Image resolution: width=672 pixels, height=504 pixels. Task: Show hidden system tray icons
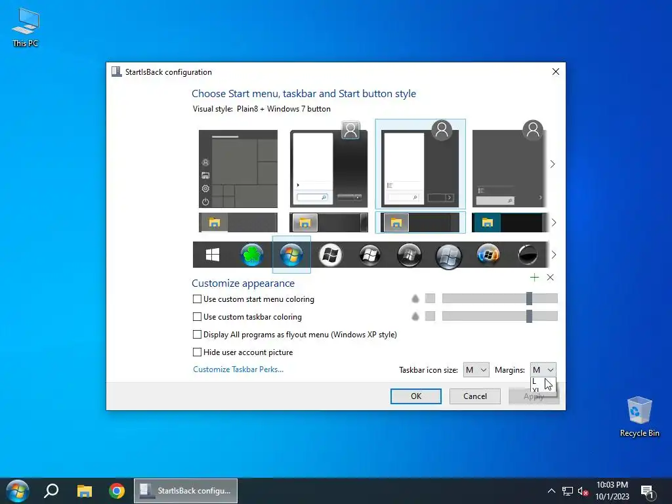[551, 491]
